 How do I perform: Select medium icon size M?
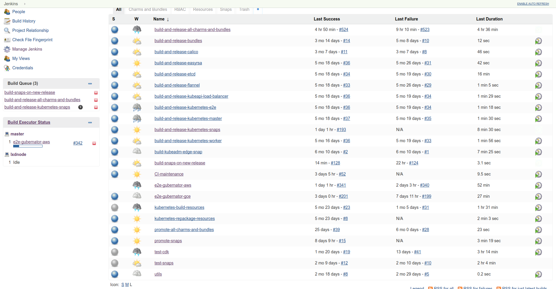click(127, 285)
